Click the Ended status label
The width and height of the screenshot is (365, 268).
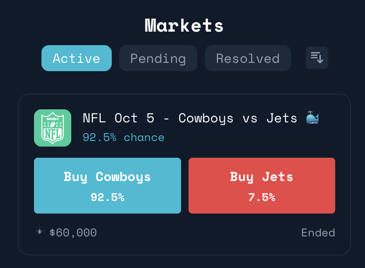[318, 233]
